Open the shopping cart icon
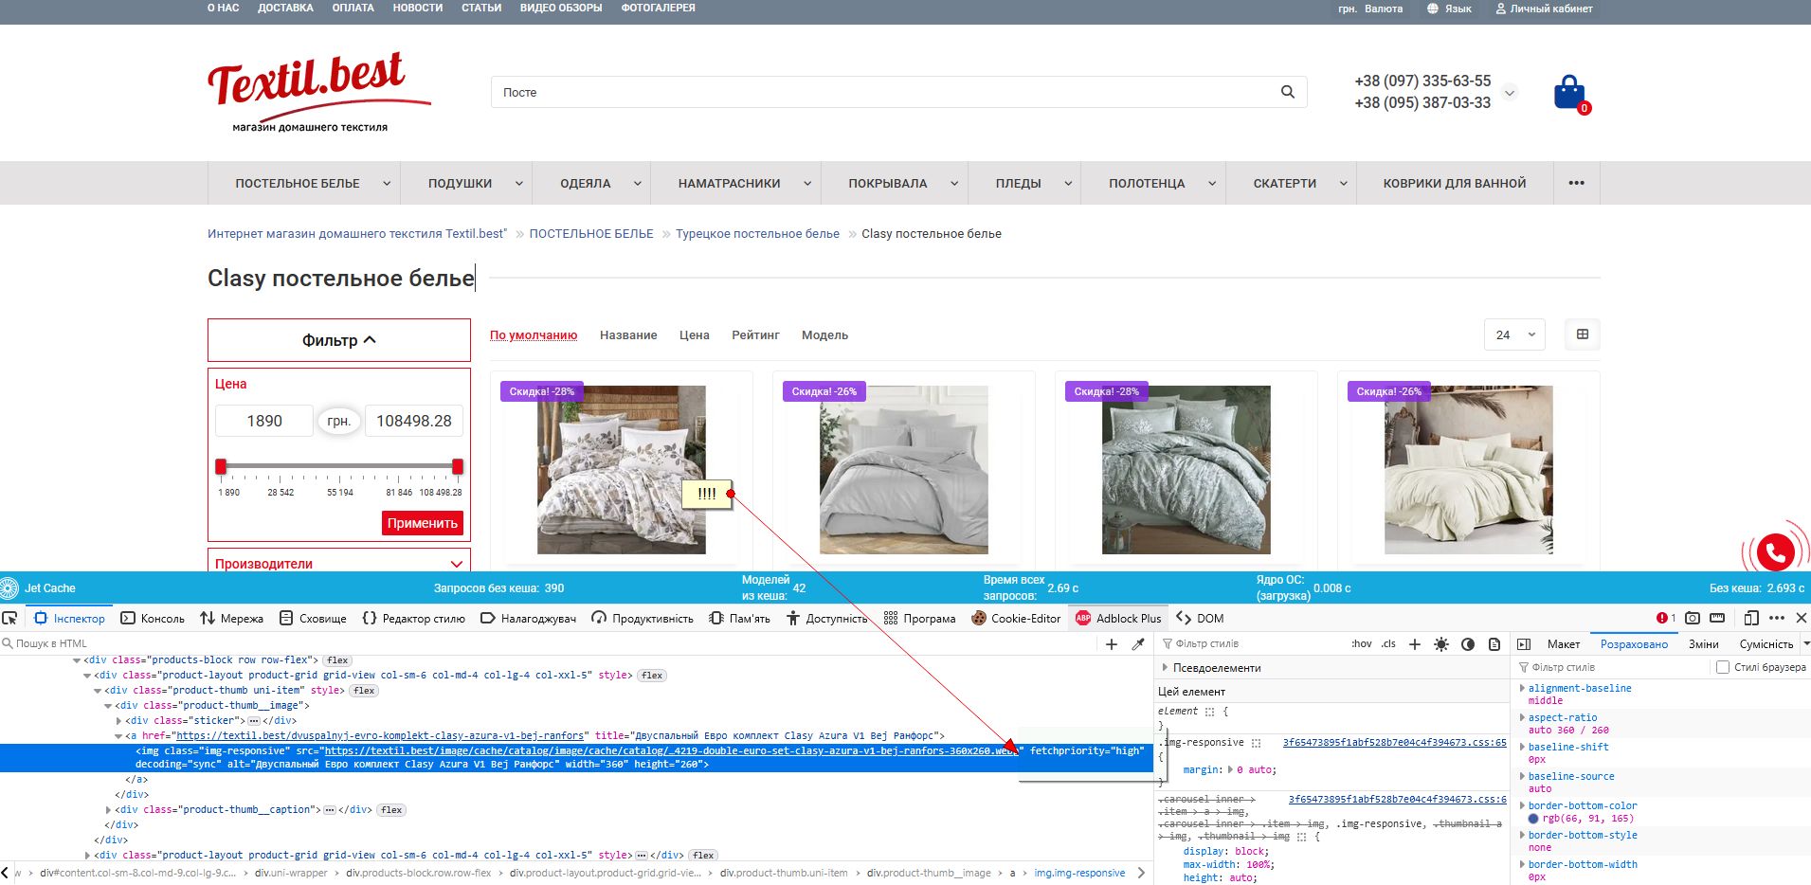This screenshot has height=885, width=1811. 1569,93
